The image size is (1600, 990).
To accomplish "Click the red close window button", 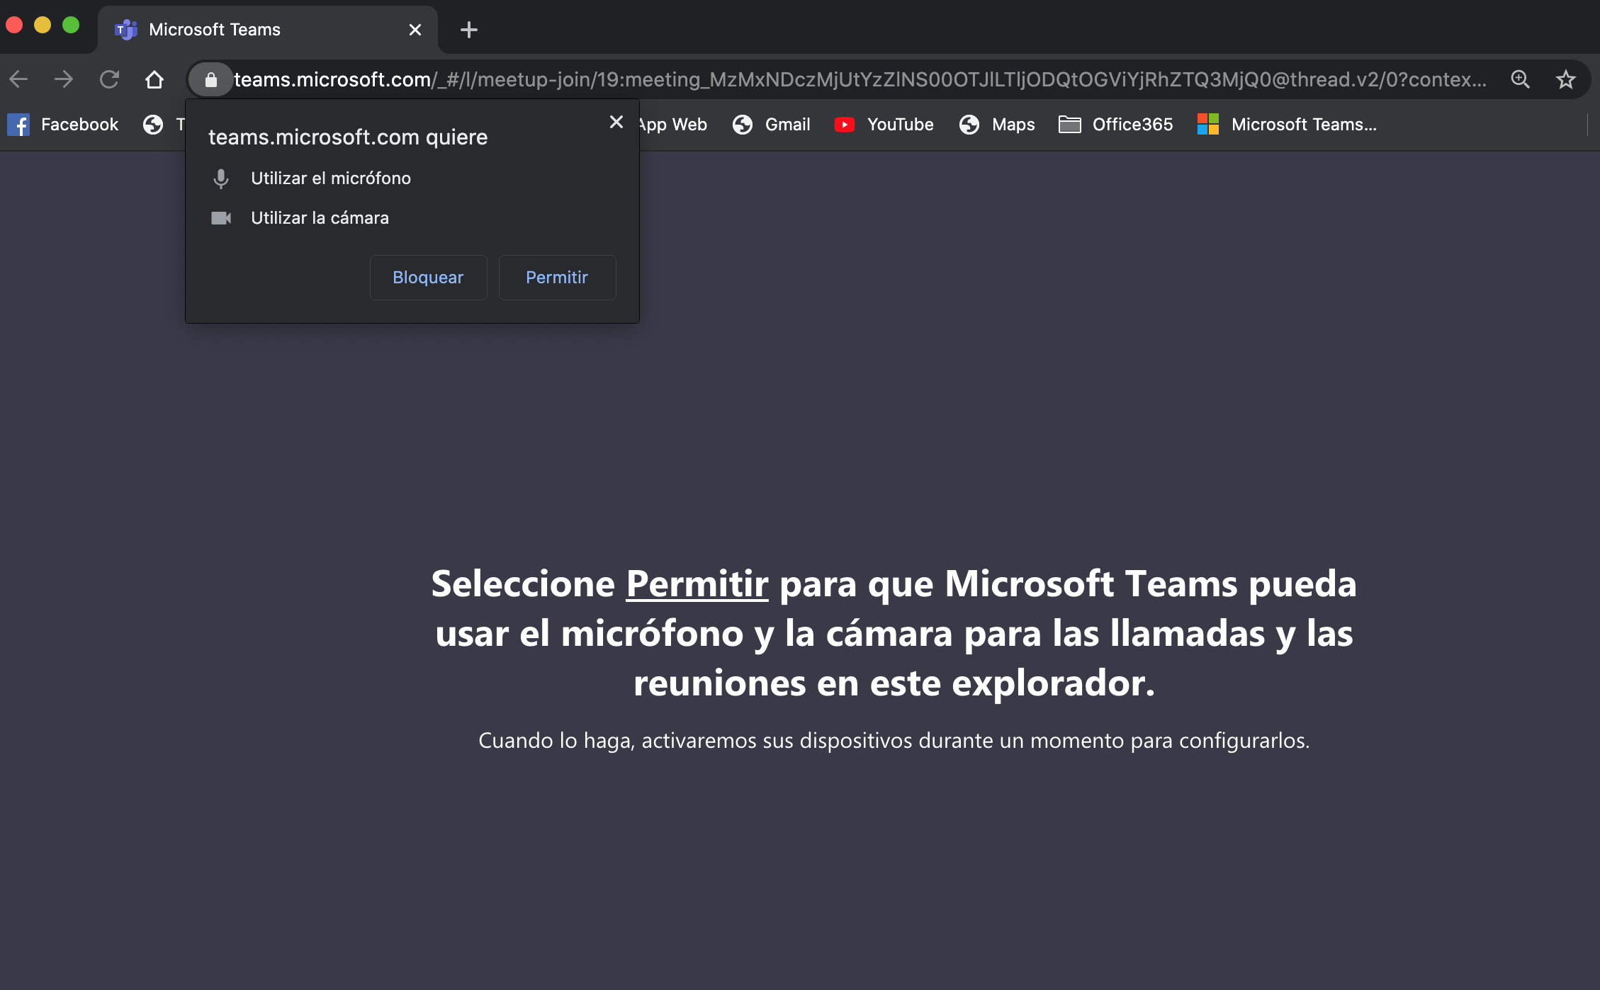I will tap(14, 25).
